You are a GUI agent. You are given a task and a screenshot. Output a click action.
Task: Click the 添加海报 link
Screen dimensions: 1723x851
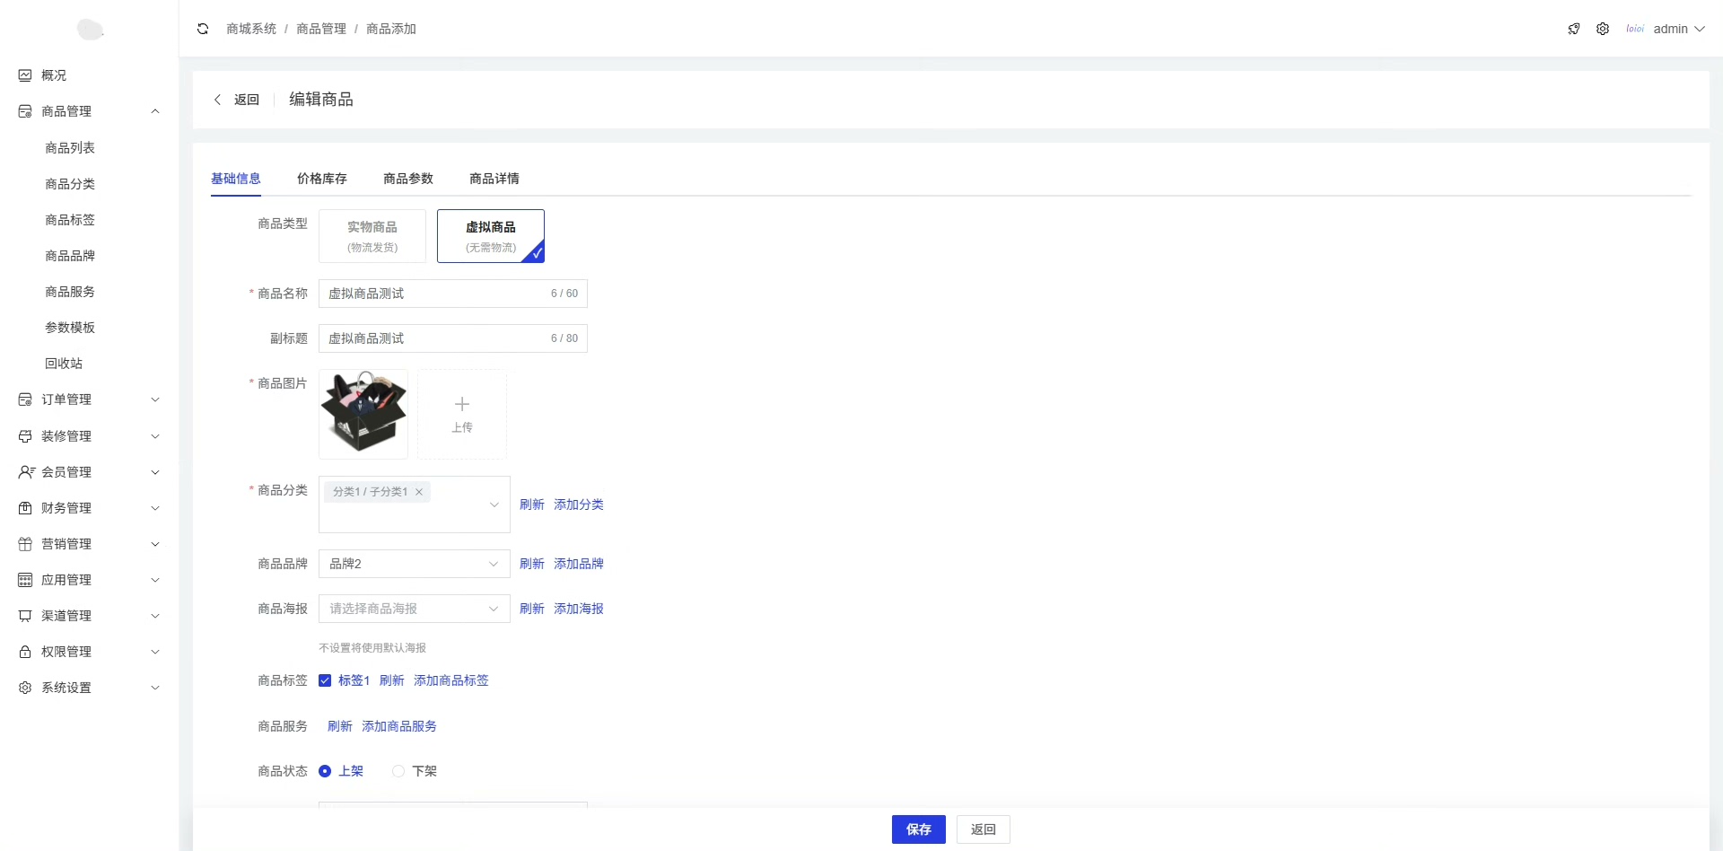point(579,609)
